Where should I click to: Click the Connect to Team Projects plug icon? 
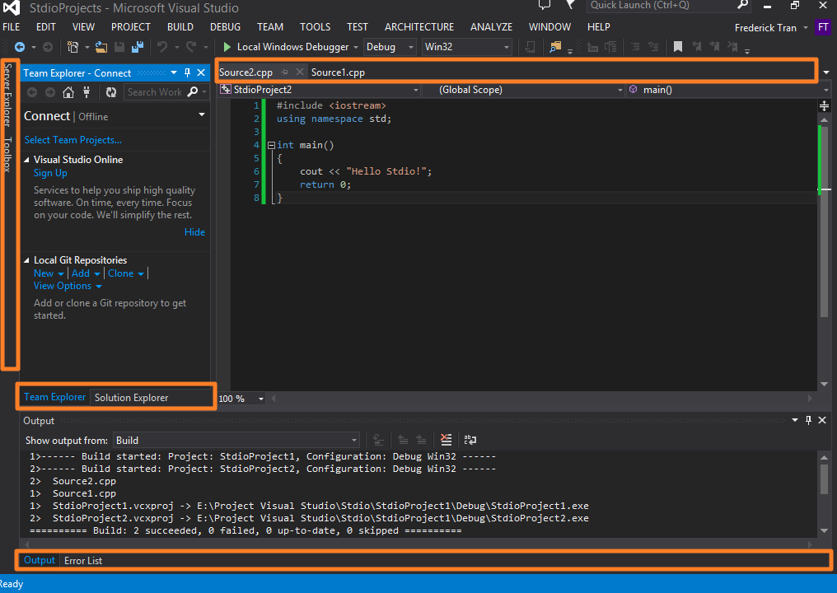(x=87, y=92)
